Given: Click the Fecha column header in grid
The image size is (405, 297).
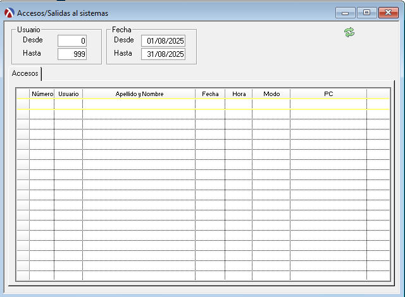Looking at the screenshot, I should pos(210,94).
